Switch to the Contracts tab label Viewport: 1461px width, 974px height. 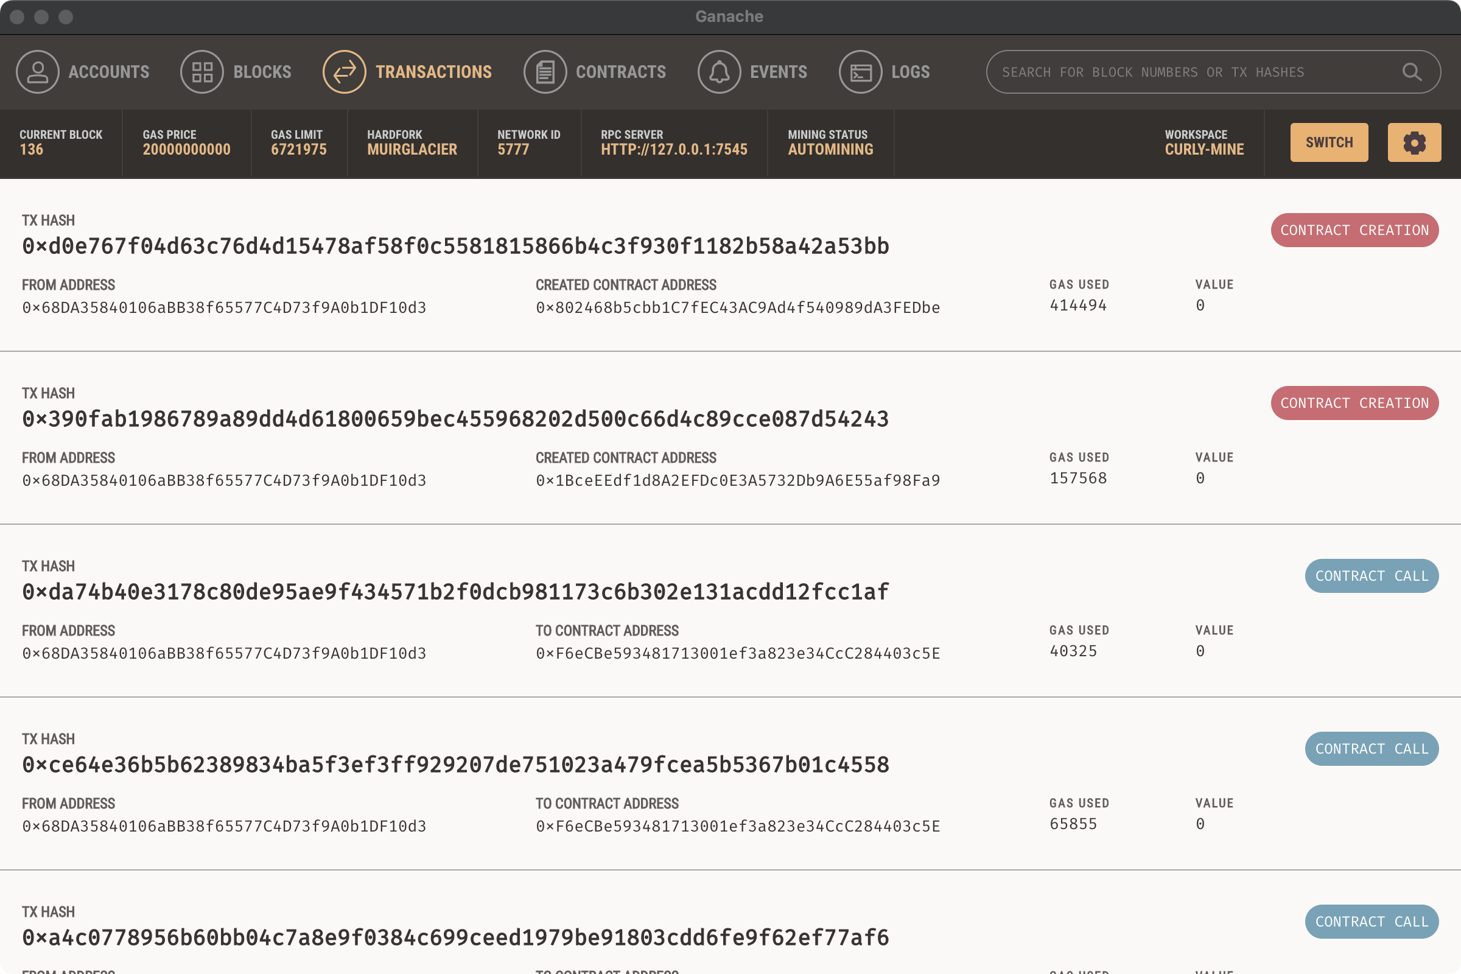[620, 72]
